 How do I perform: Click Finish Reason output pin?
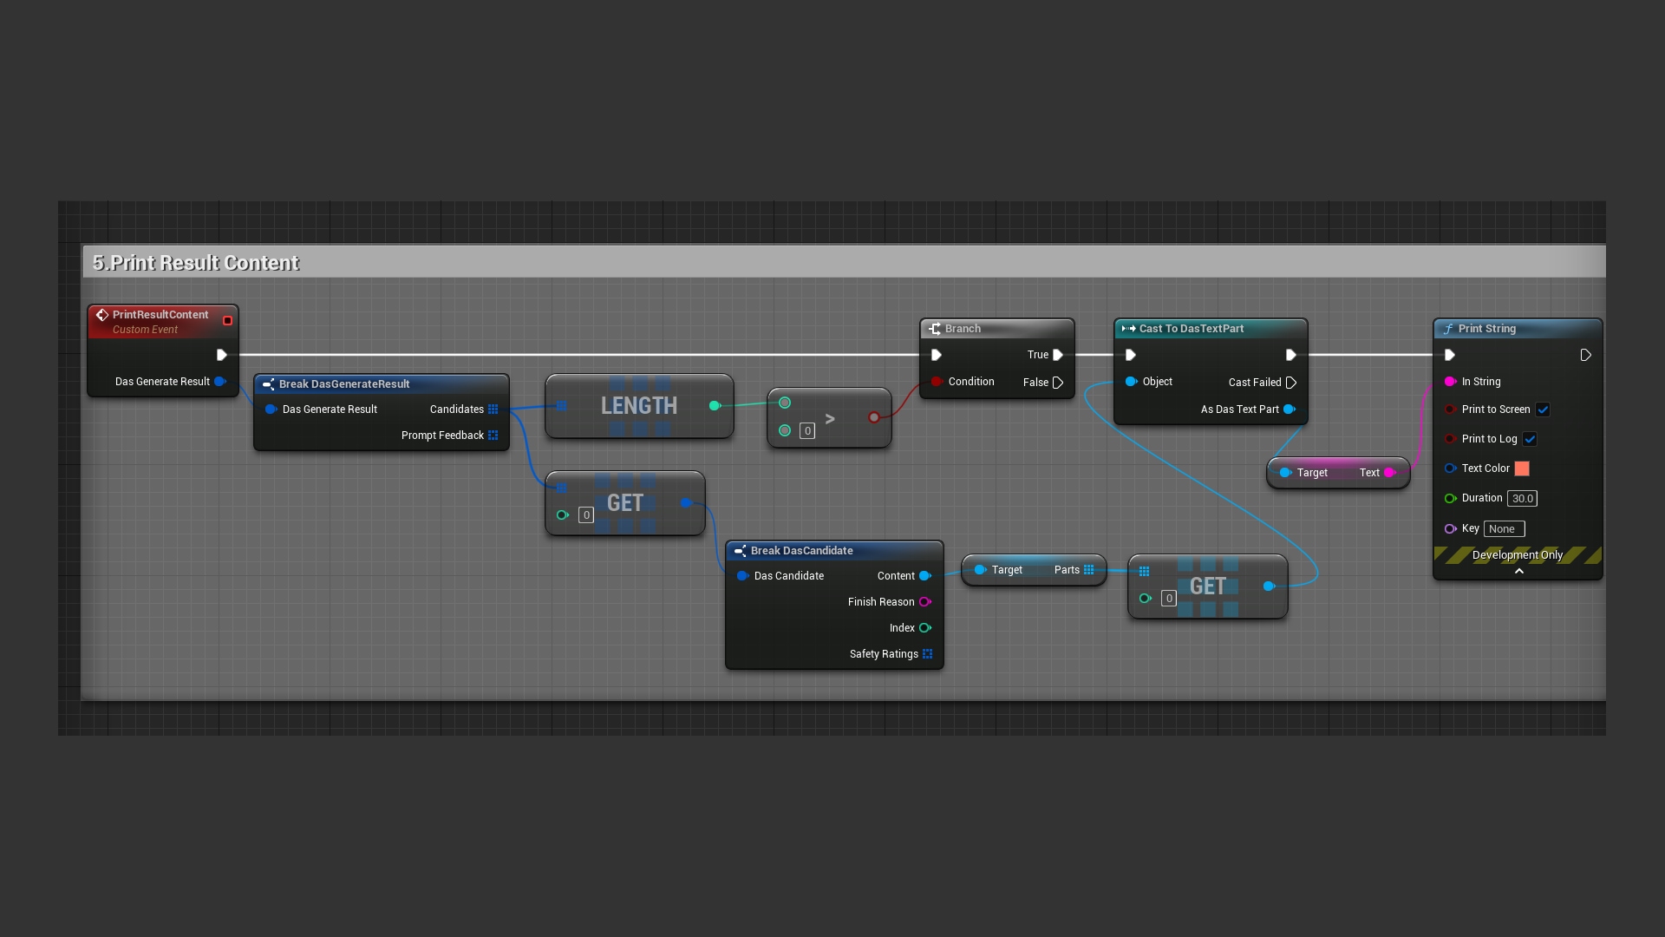click(x=925, y=602)
